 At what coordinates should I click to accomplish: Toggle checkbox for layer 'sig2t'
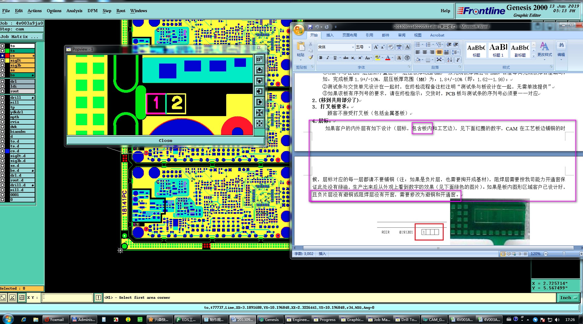[x=2, y=60]
